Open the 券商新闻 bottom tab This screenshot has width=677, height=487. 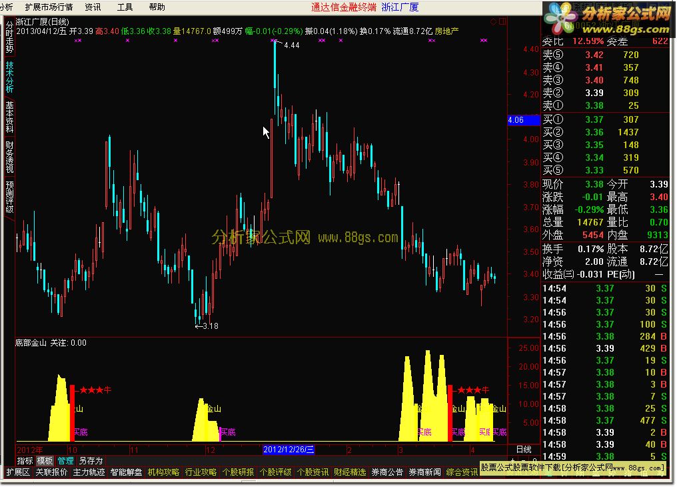point(425,472)
